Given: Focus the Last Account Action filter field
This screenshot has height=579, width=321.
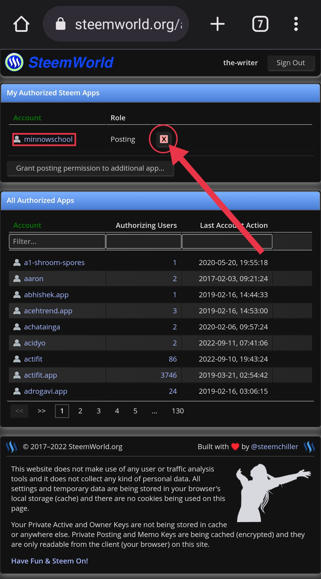Looking at the screenshot, I should pos(227,241).
